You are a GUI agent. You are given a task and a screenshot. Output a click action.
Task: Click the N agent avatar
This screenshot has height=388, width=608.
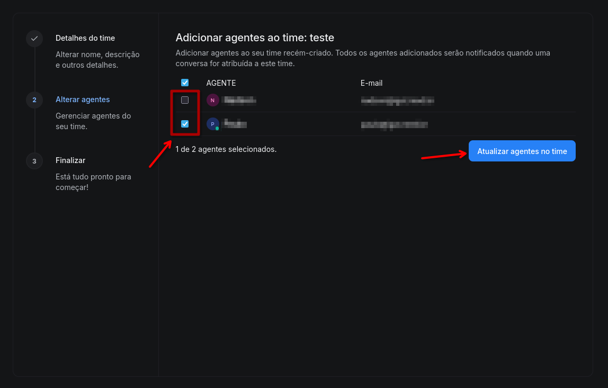[x=212, y=100]
